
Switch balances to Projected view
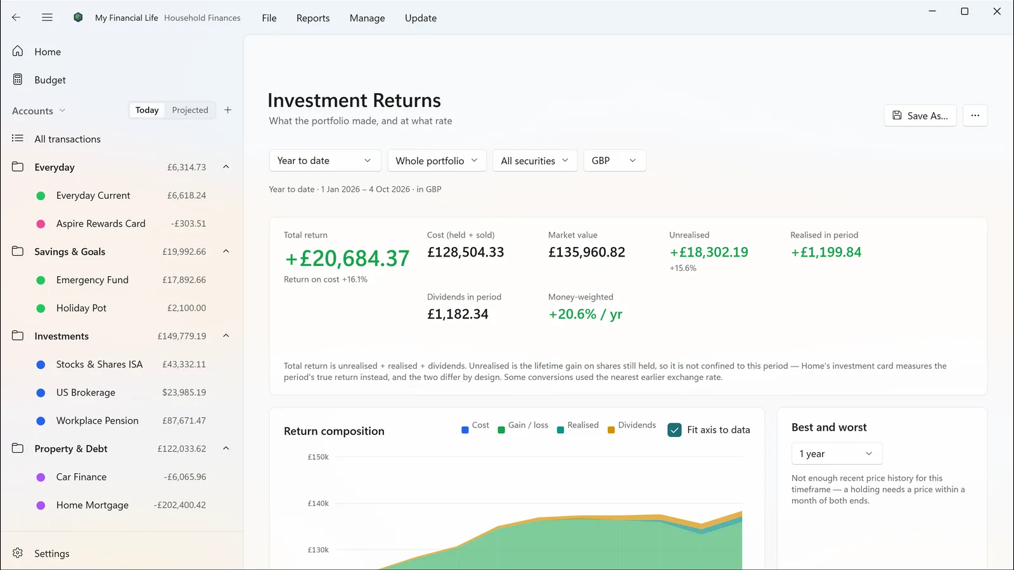pos(190,110)
